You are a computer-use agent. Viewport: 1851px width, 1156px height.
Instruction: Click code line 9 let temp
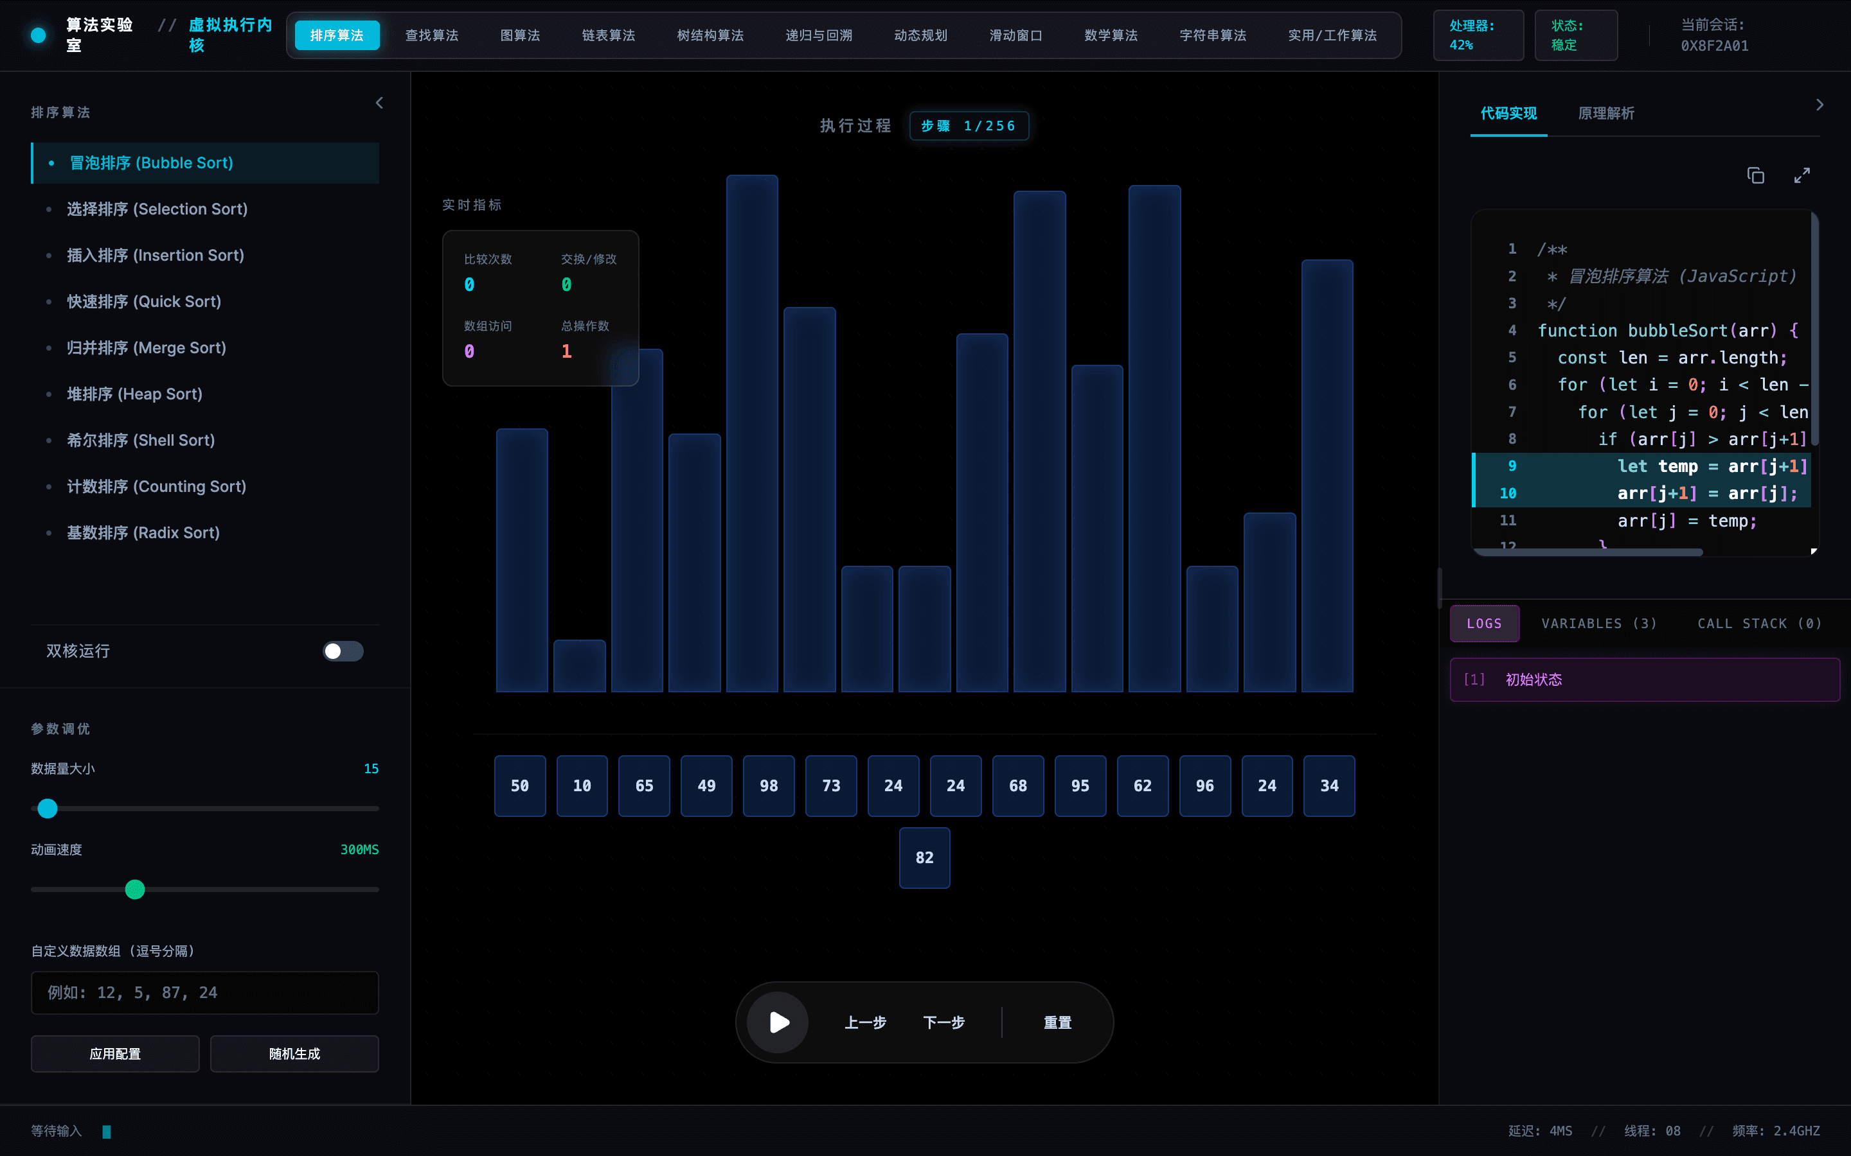pos(1641,466)
